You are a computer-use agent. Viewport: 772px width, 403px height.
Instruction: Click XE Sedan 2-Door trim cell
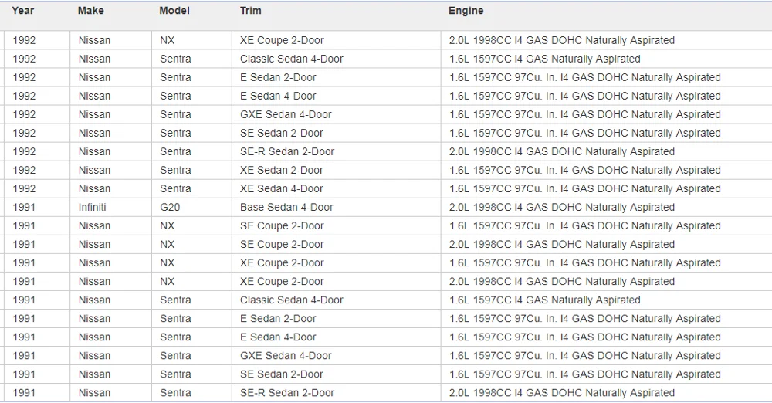tap(282, 170)
